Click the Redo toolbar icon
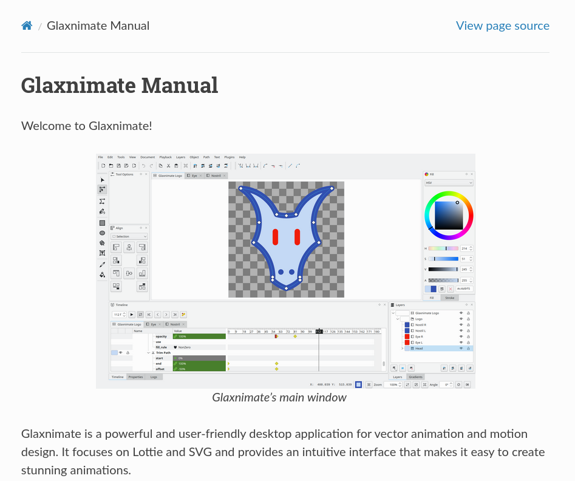 (x=151, y=166)
